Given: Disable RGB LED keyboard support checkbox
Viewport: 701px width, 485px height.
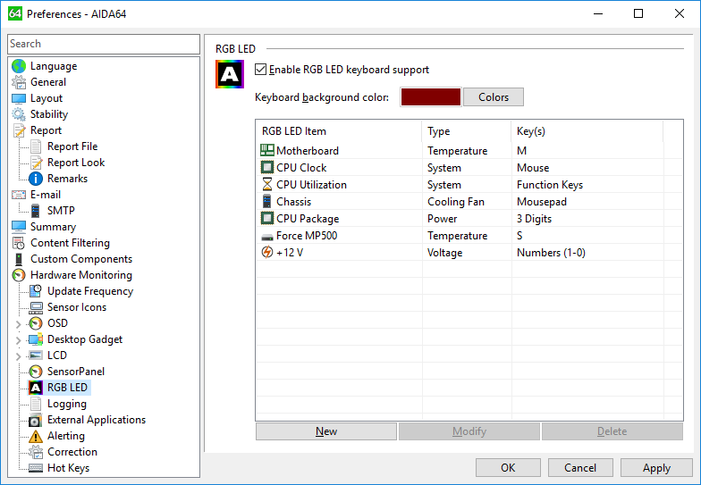Looking at the screenshot, I should point(261,70).
